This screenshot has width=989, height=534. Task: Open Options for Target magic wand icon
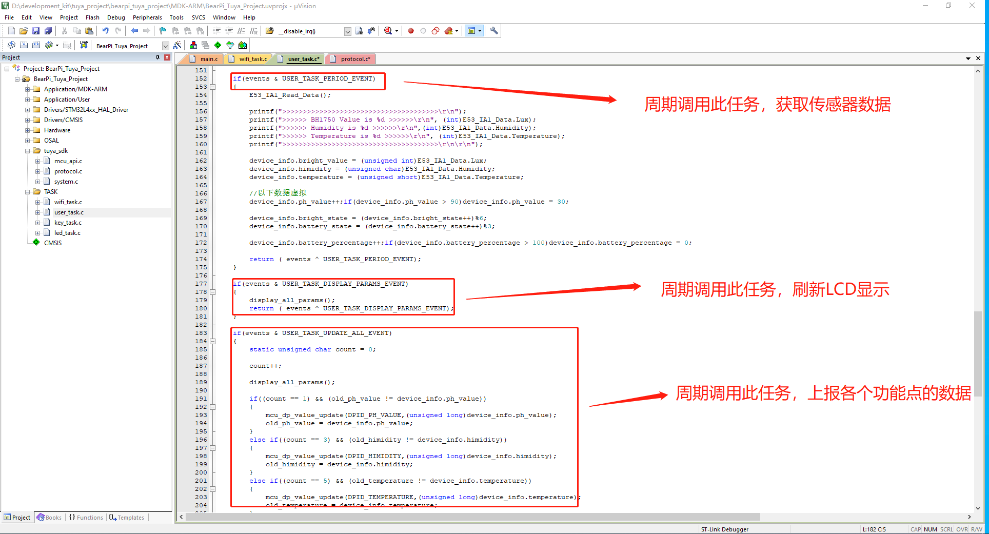click(177, 45)
